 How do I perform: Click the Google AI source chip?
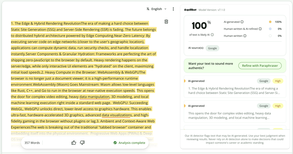(x=212, y=48)
